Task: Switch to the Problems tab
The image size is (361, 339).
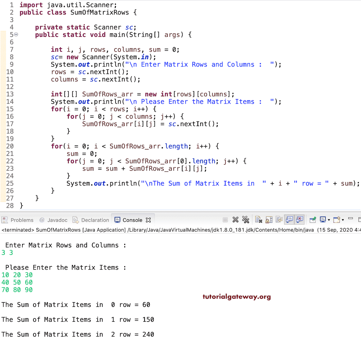Action: point(21,220)
